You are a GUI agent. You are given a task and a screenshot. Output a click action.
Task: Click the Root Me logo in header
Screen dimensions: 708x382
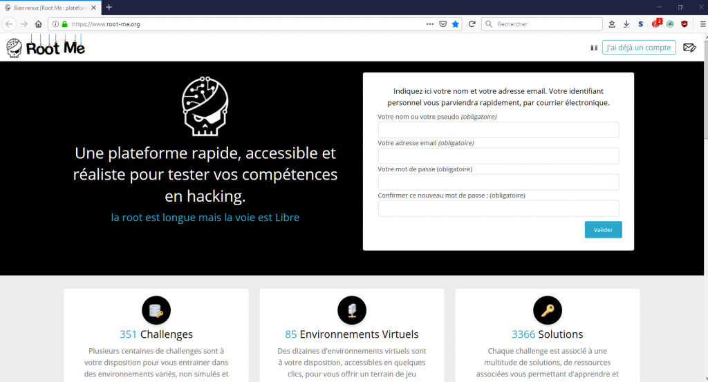tap(46, 48)
